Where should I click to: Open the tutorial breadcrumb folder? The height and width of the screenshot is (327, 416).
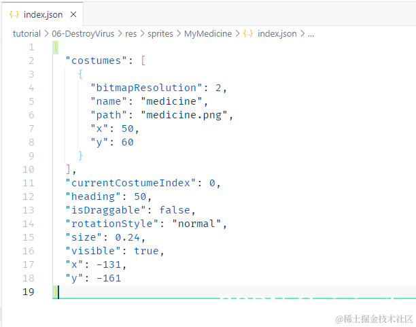tap(27, 34)
